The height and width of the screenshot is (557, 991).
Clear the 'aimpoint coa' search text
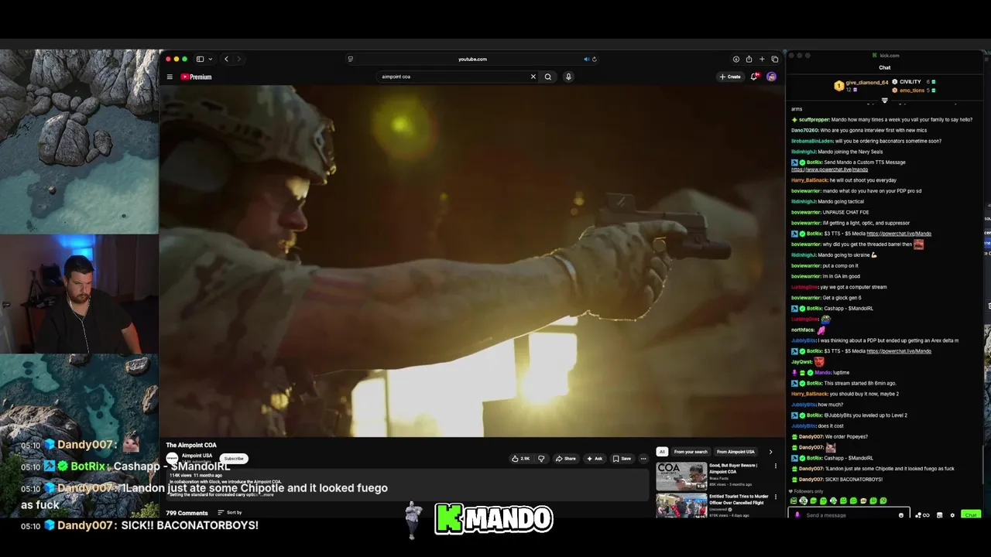click(533, 77)
